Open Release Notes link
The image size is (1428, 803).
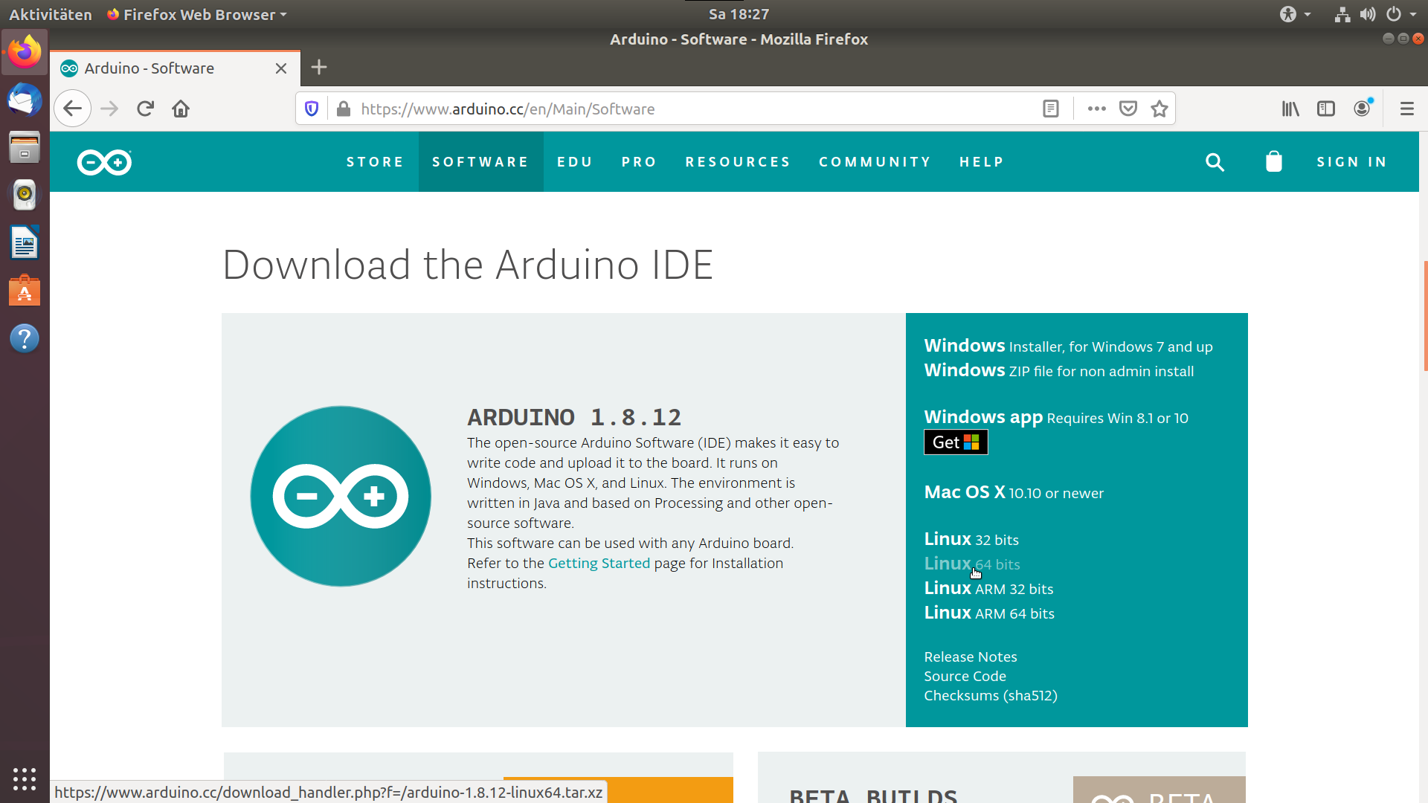pos(971,657)
